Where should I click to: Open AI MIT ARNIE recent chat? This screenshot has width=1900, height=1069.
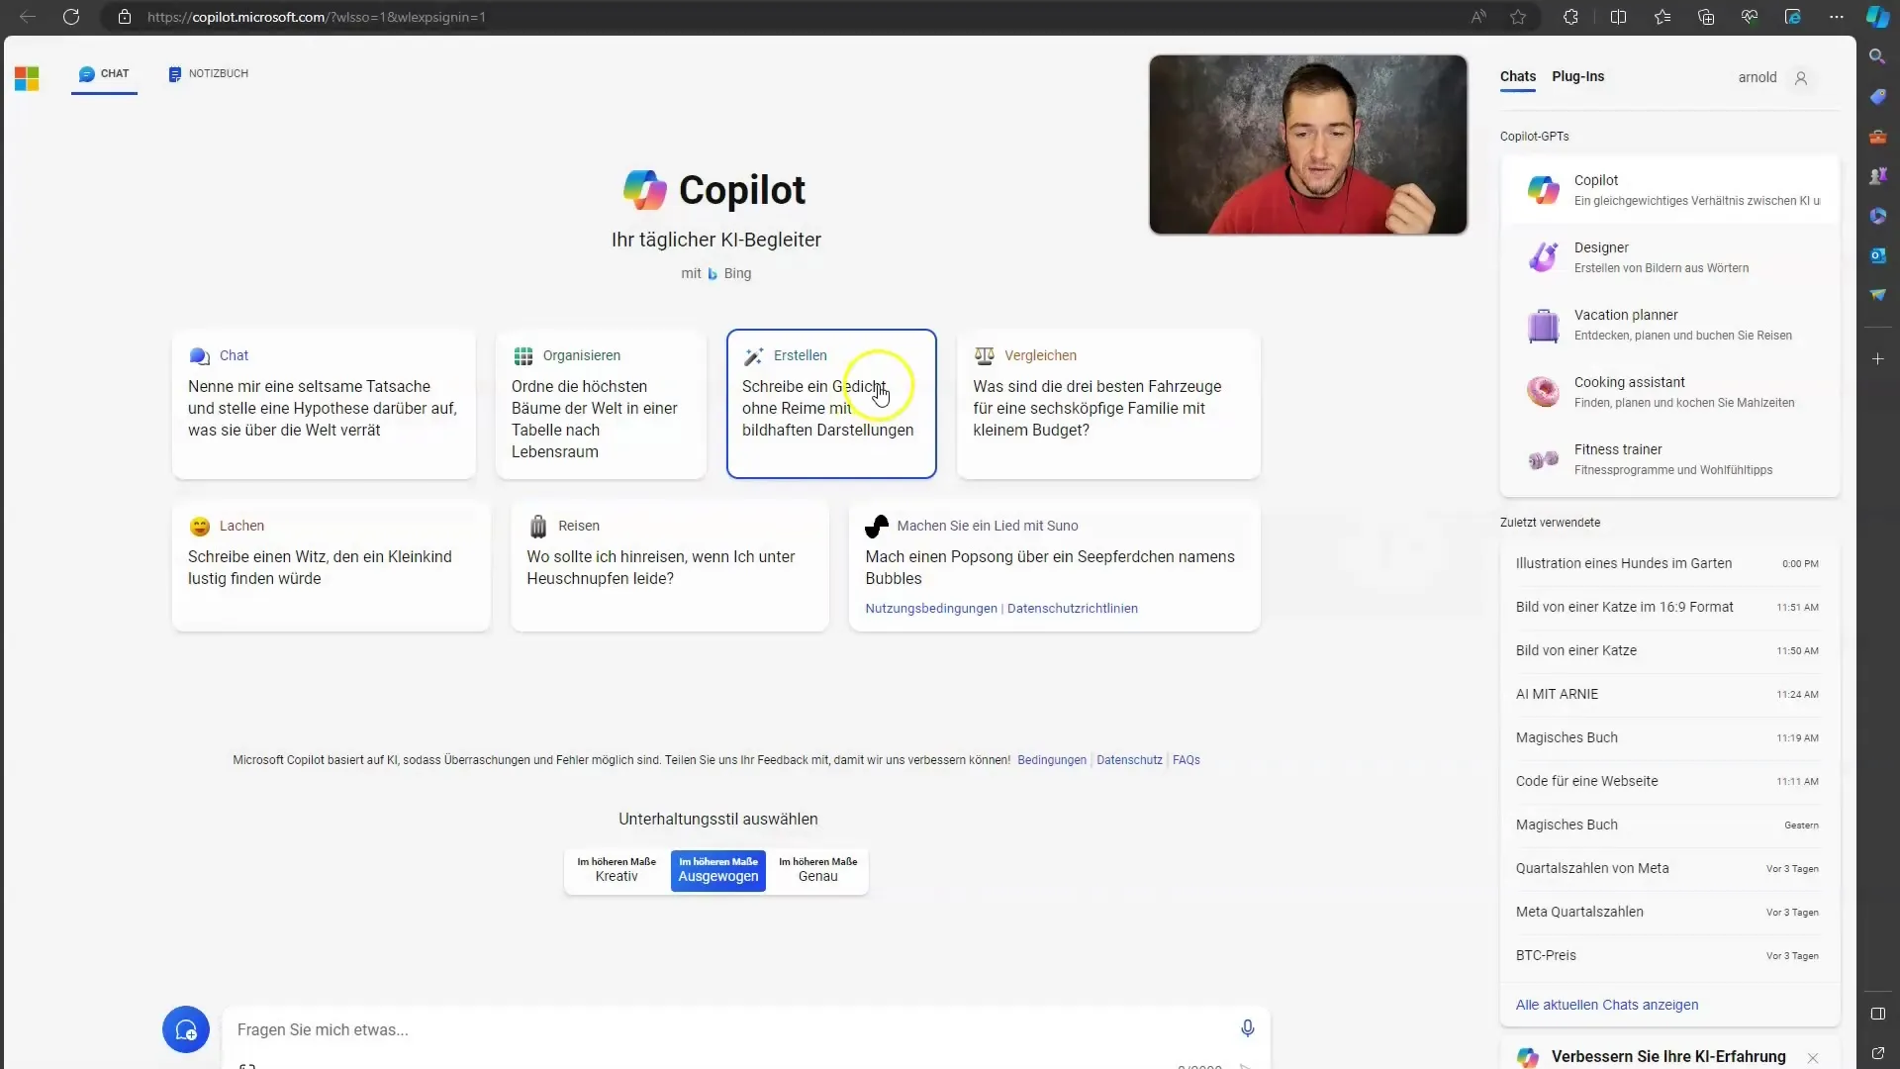click(1557, 693)
